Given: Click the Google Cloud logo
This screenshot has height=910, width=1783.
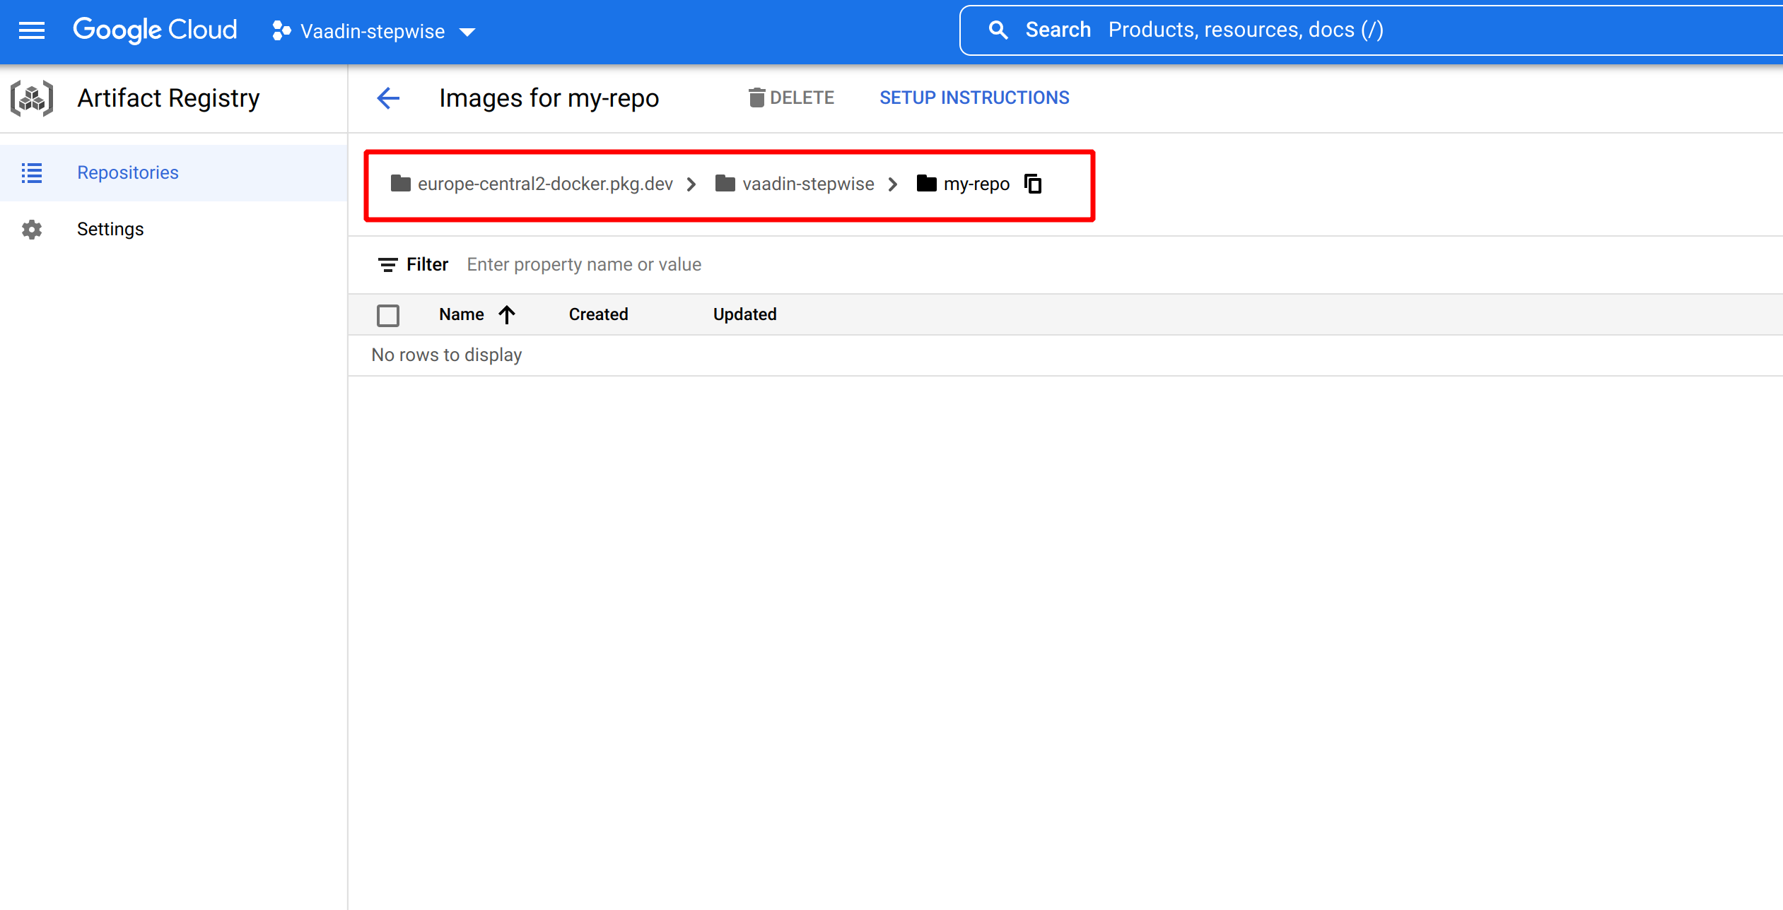Looking at the screenshot, I should click(156, 30).
